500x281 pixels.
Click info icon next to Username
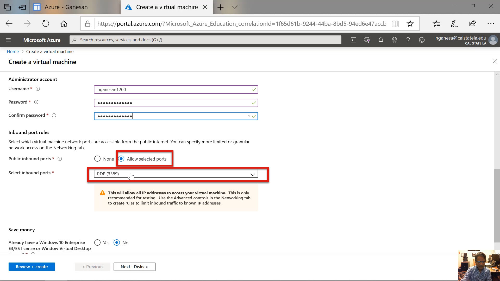click(x=38, y=89)
